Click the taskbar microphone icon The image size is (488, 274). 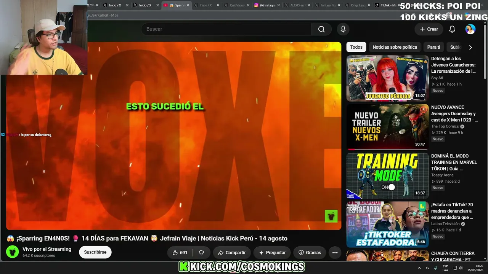tap(436, 268)
